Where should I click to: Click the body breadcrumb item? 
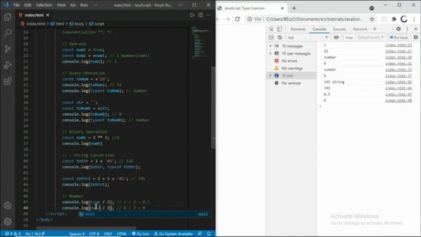[x=76, y=24]
